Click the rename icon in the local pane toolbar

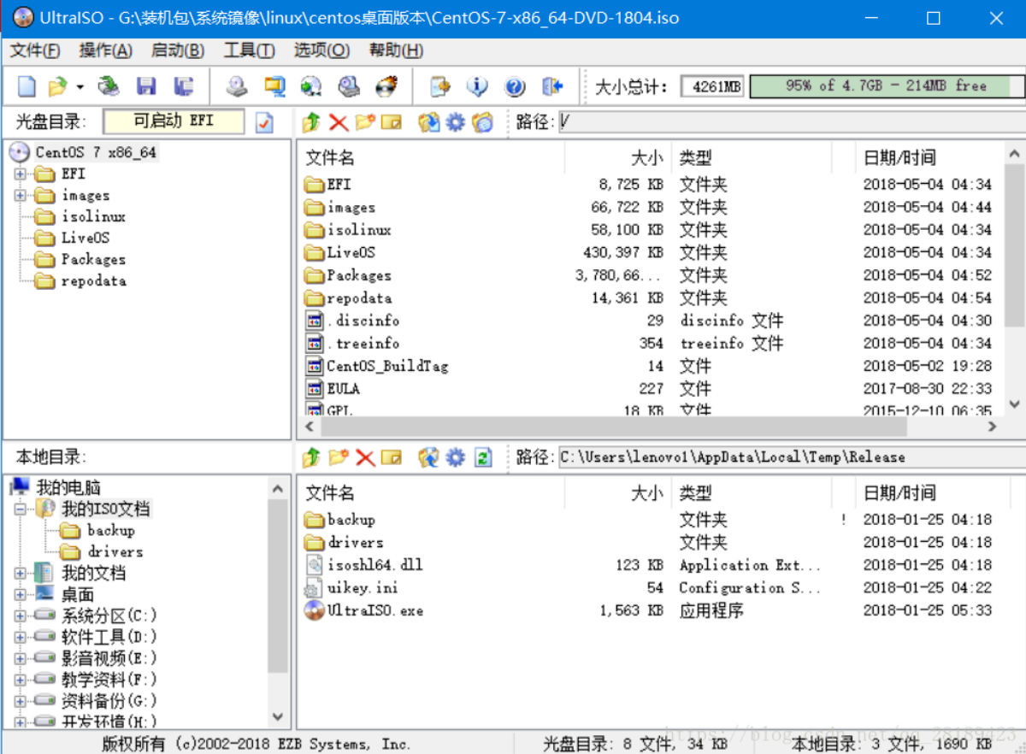(x=392, y=457)
